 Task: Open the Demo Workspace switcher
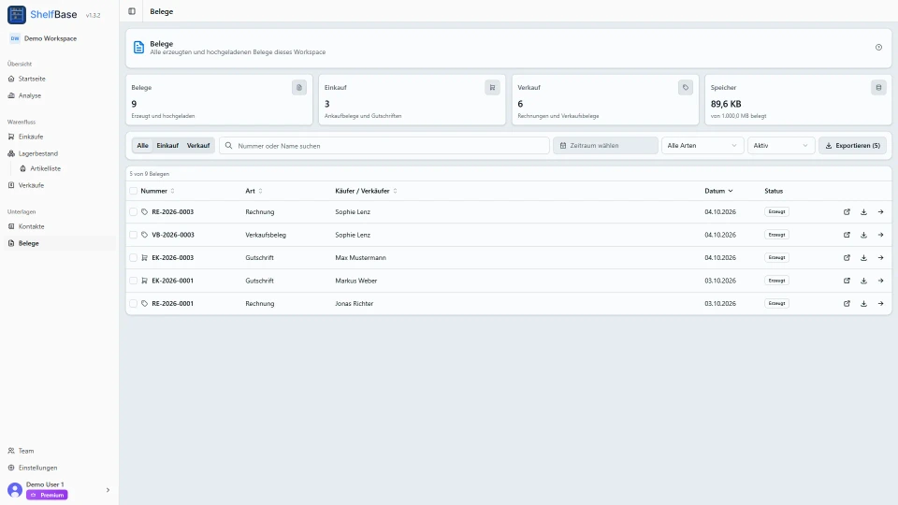pyautogui.click(x=44, y=38)
